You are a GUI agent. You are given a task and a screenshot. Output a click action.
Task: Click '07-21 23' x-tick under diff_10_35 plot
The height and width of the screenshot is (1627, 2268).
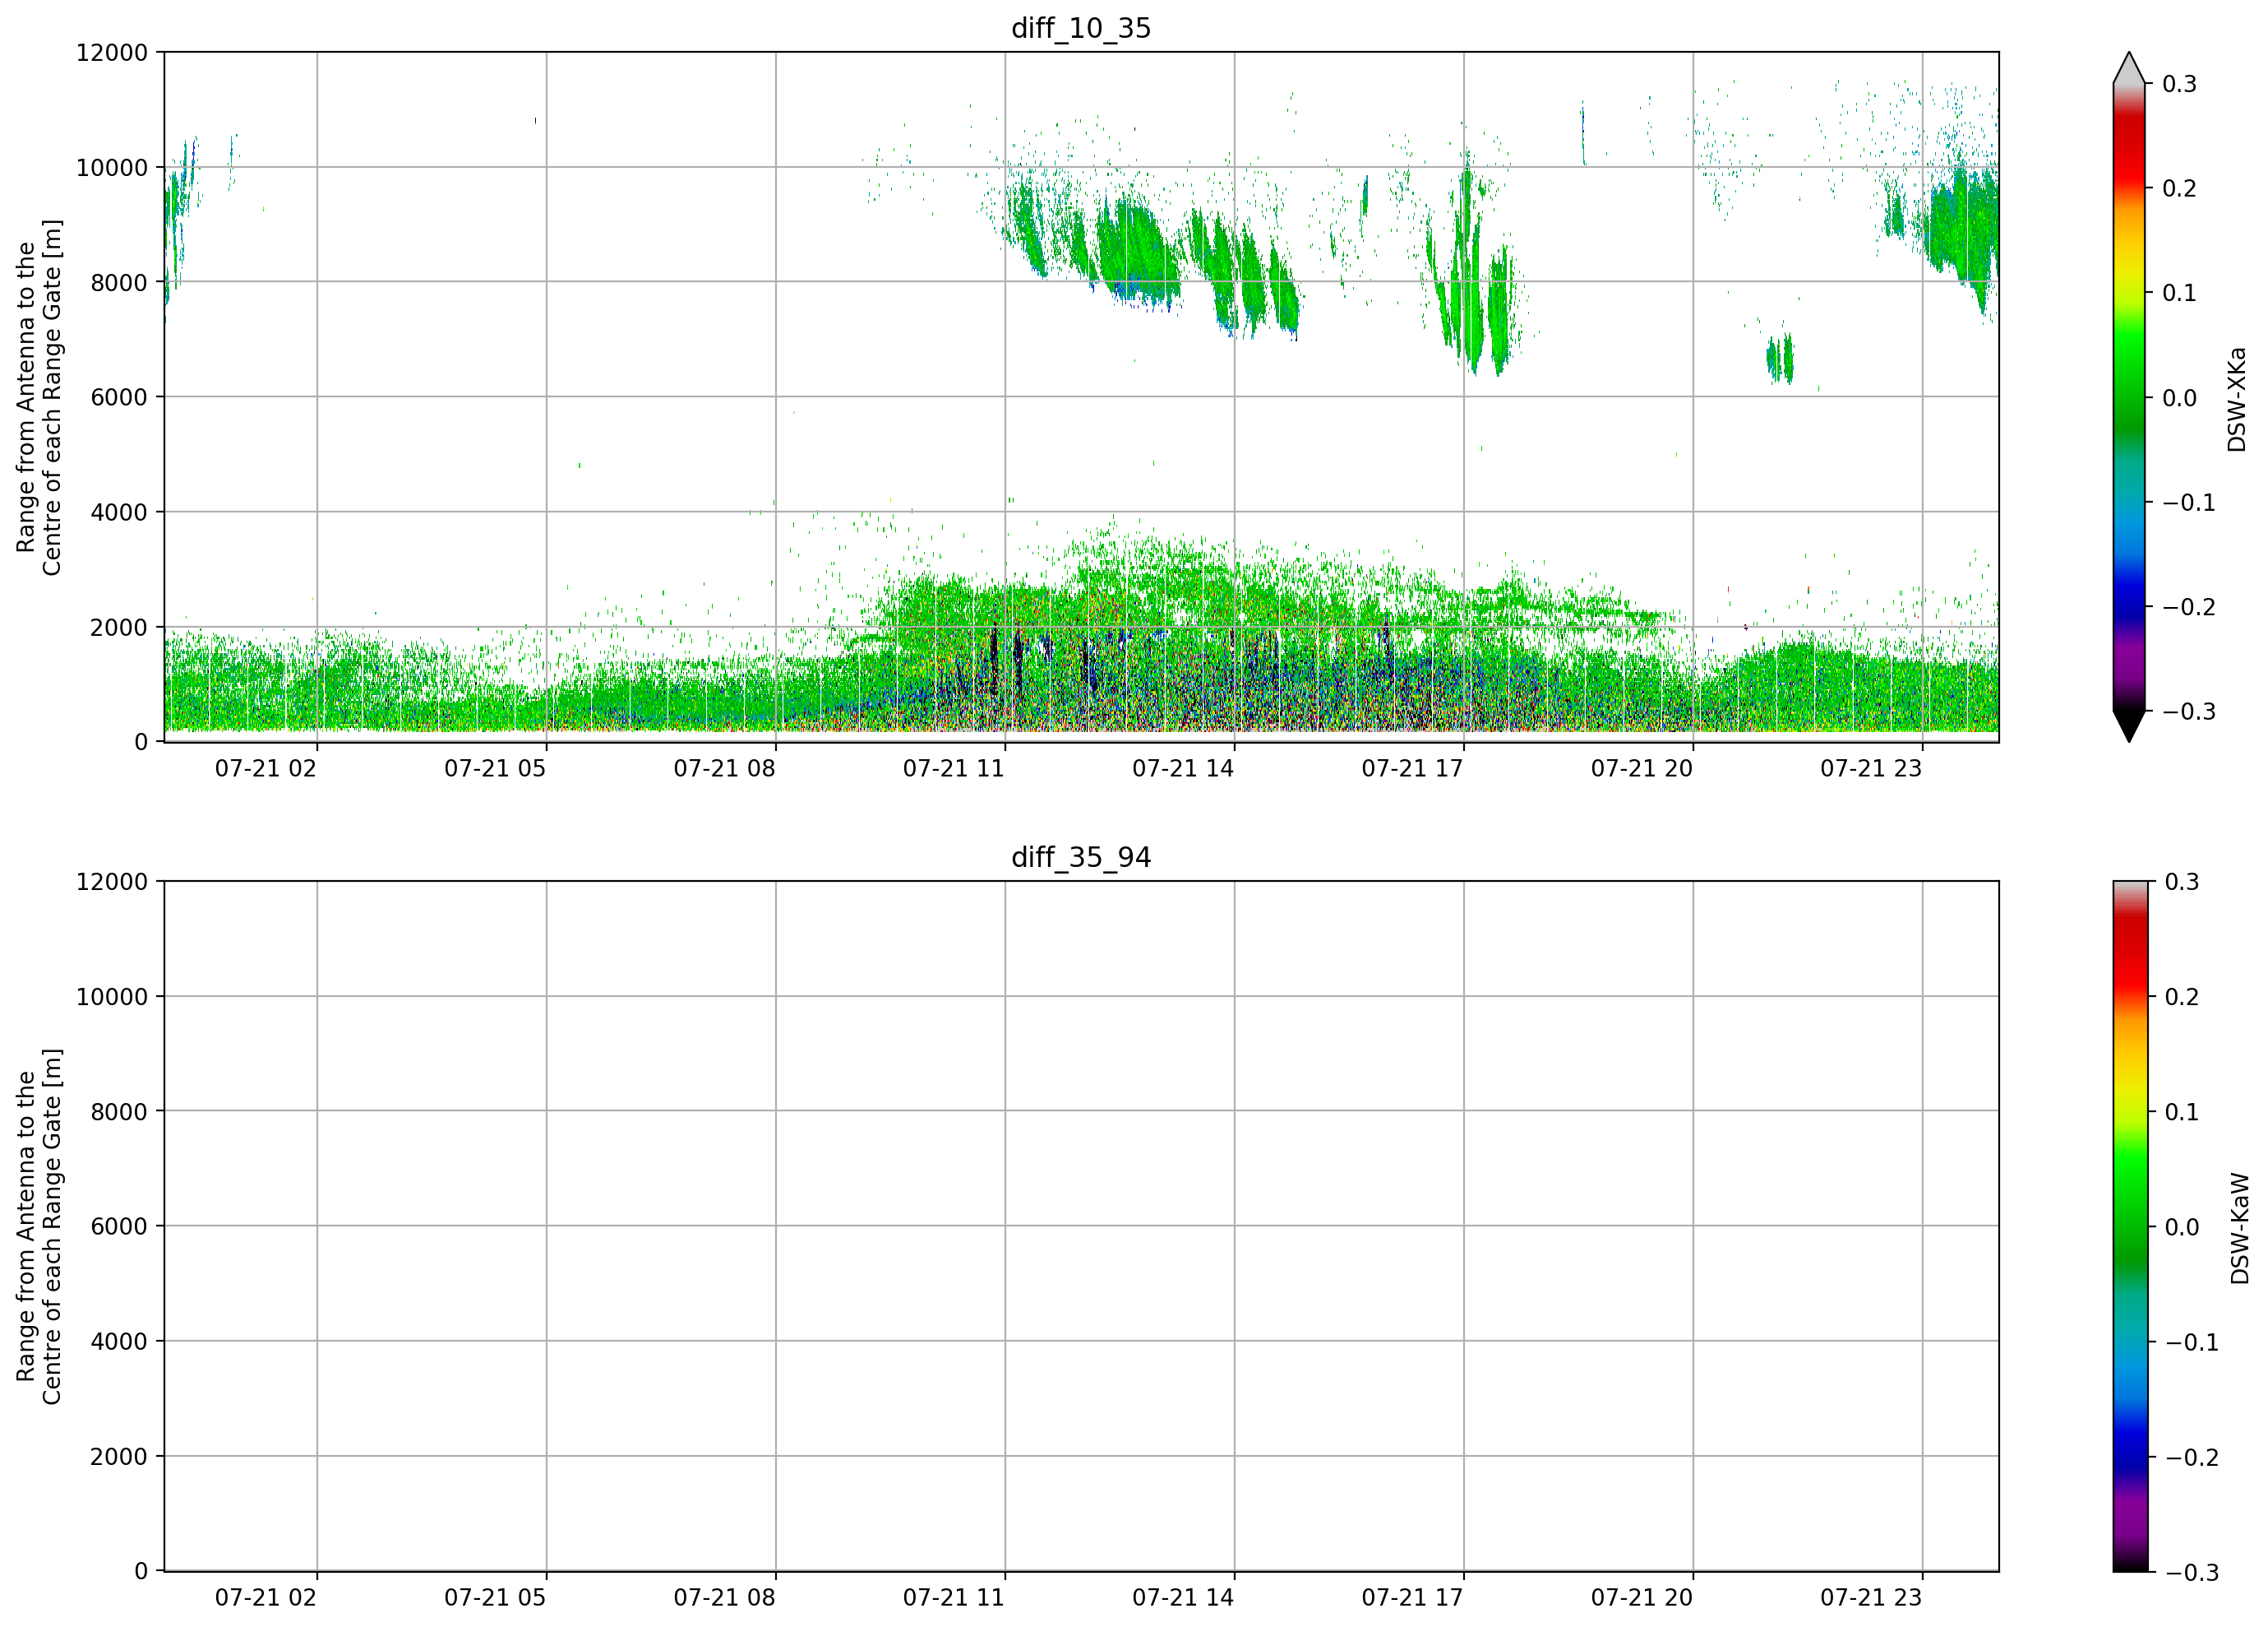click(x=1871, y=768)
